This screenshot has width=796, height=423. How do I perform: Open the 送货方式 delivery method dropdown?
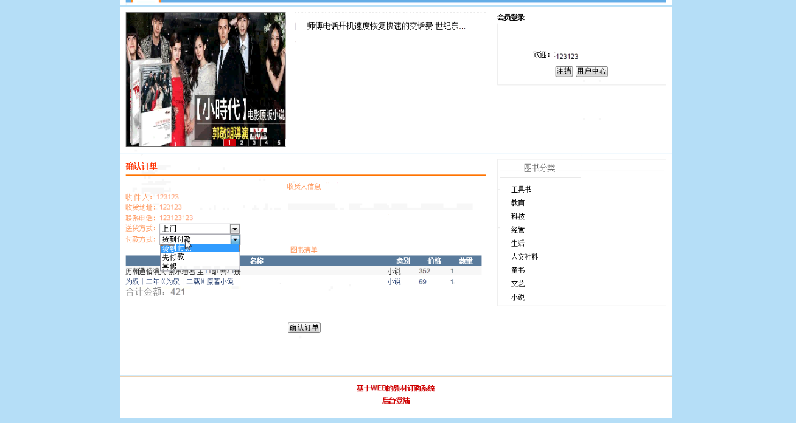[200, 229]
